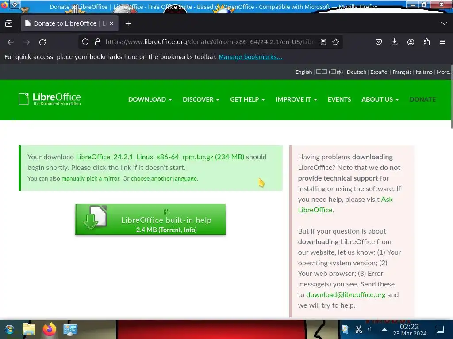Select the Donate to LibreOffice tab
Screen dimensions: 453x339
(x=69, y=23)
